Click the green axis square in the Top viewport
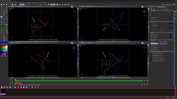 [144, 12]
